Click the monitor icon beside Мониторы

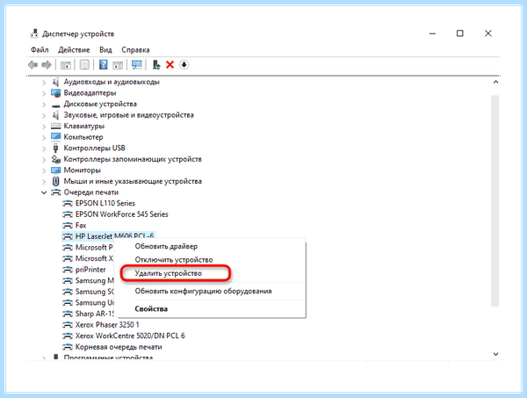55,170
